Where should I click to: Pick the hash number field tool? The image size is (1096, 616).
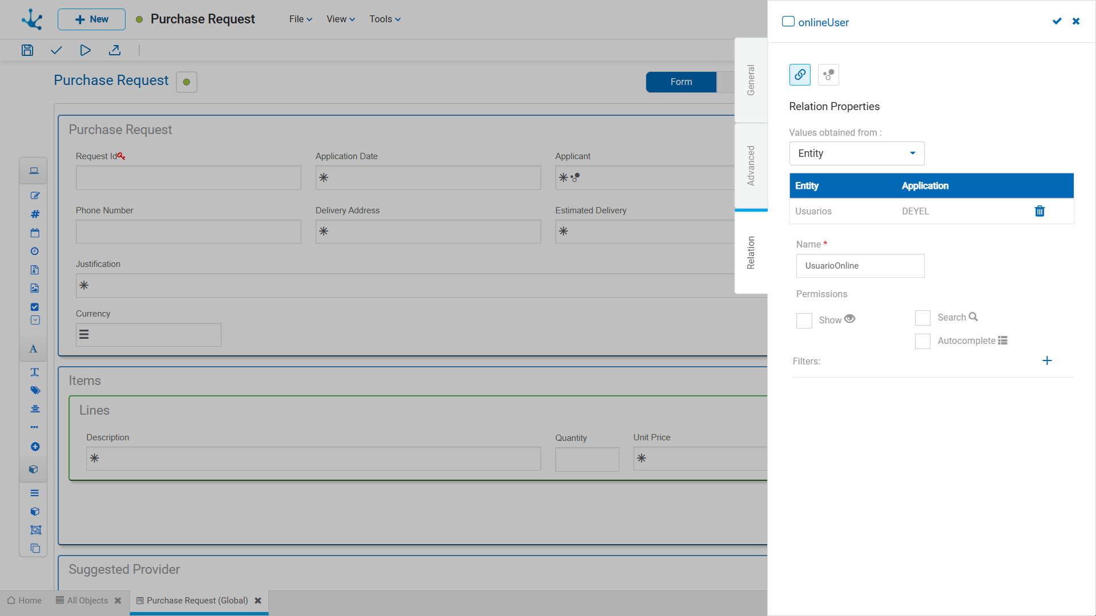[x=35, y=214]
